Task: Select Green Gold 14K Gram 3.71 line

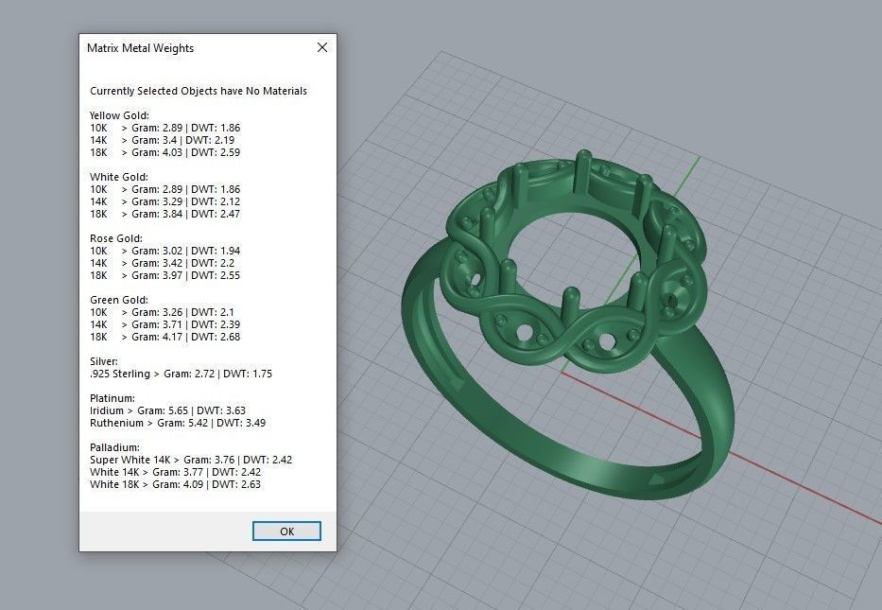Action: 164,324
